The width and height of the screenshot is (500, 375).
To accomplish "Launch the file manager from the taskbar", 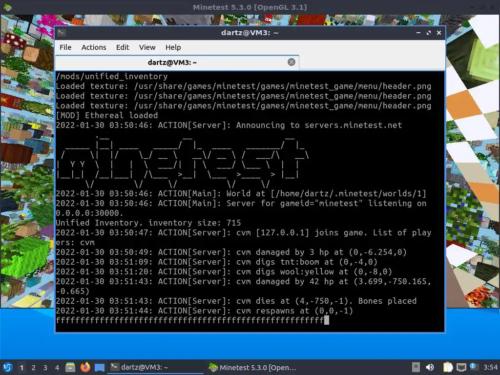I will [70, 367].
